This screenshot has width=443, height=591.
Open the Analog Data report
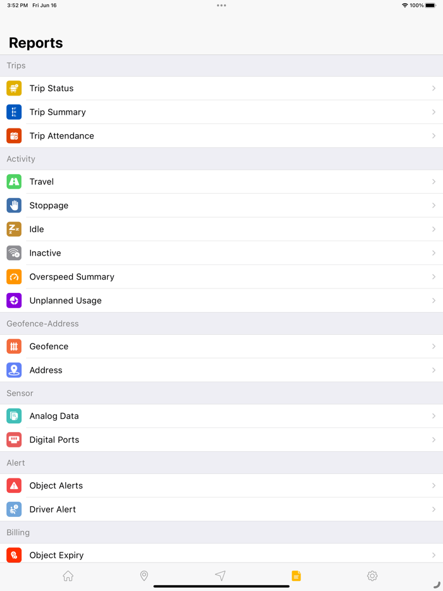[x=221, y=416]
